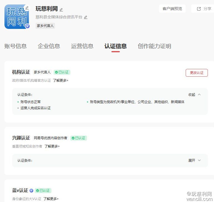The height and width of the screenshot is (202, 214).
Task: Click the blue V icon next to 蓝v认证
Action: coord(31,191)
